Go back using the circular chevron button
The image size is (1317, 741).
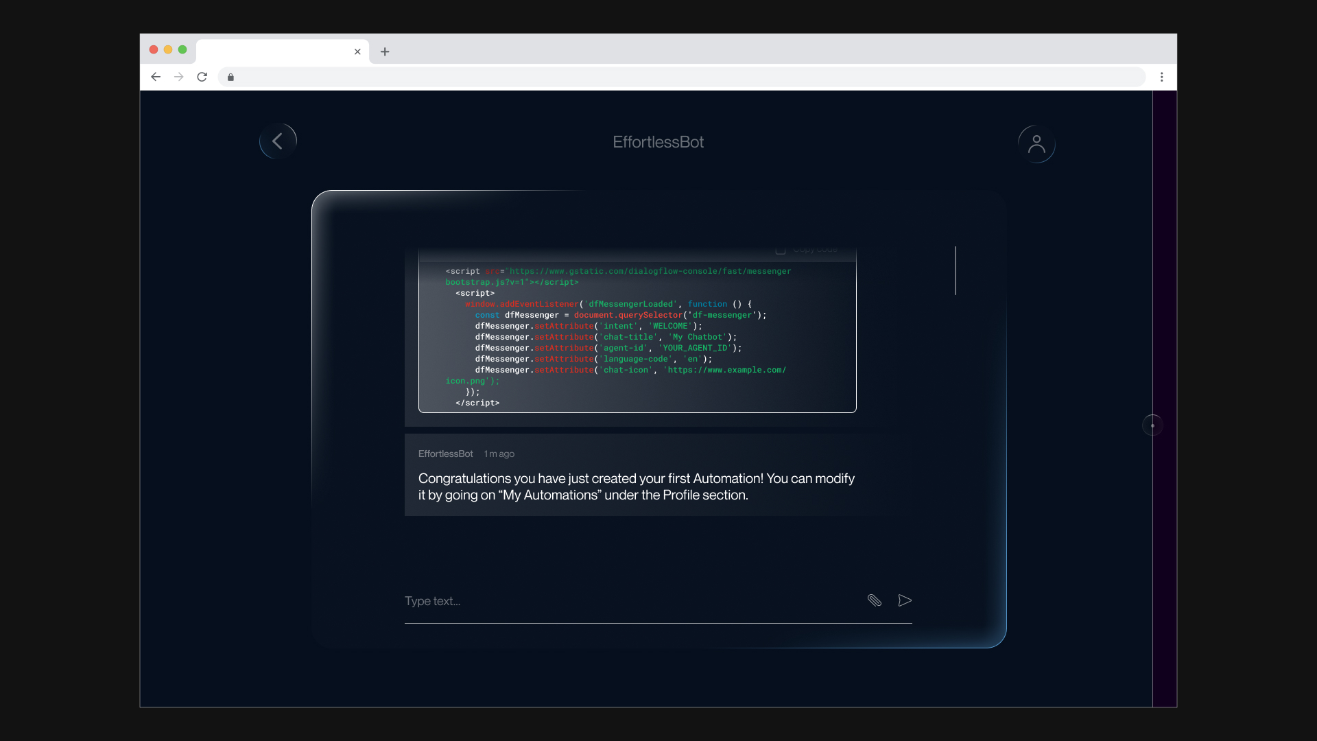[278, 141]
